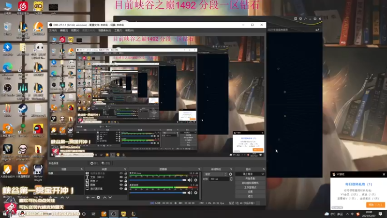
Task: Select the OBS Studio desktop shortcut
Action: pyautogui.click(x=8, y=90)
